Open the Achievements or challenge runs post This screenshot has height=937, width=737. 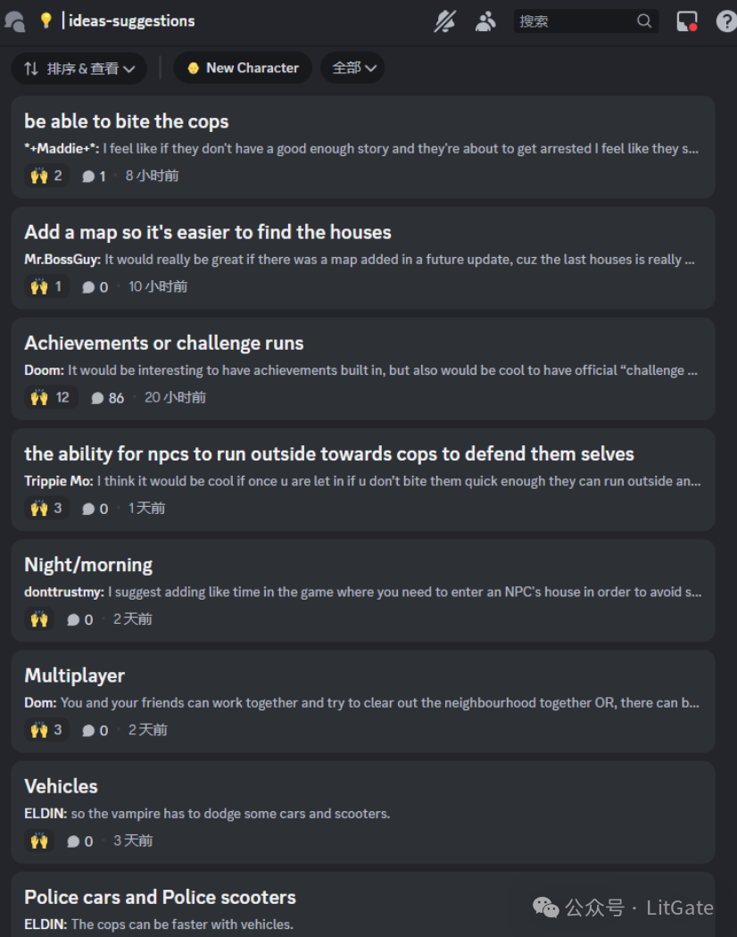164,343
